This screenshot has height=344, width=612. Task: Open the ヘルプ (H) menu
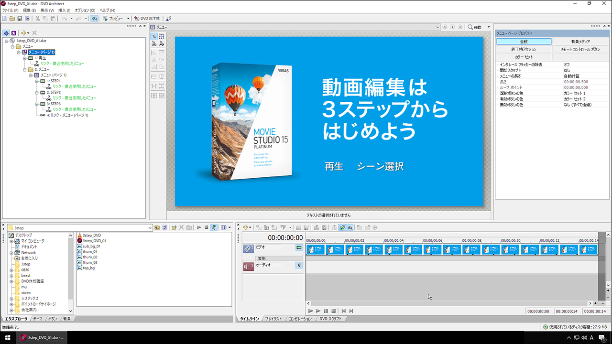pyautogui.click(x=107, y=10)
